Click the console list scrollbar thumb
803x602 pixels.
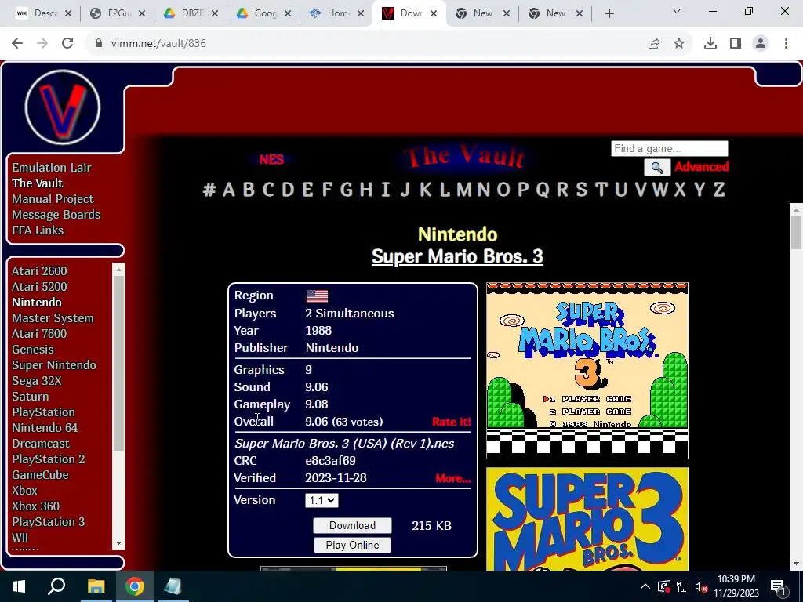pyautogui.click(x=119, y=362)
